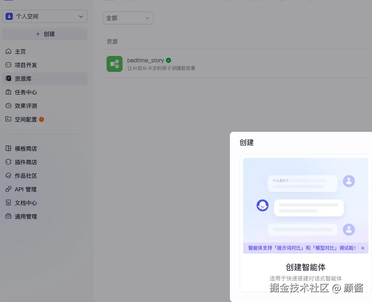Open the 个人空间 workspace dropdown
The width and height of the screenshot is (372, 302).
click(45, 16)
